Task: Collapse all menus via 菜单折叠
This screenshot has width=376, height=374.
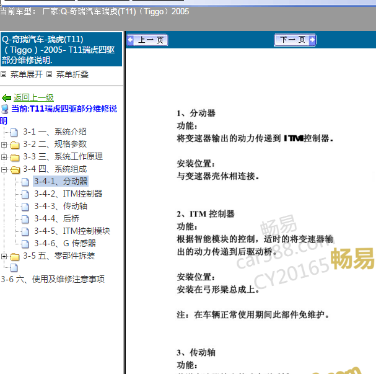Action: click(x=72, y=74)
